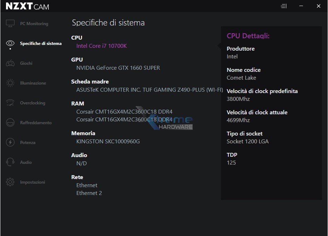Viewport: 328px width, 236px height.
Task: Select Intel Core i7 10700K entry
Action: pyautogui.click(x=101, y=46)
